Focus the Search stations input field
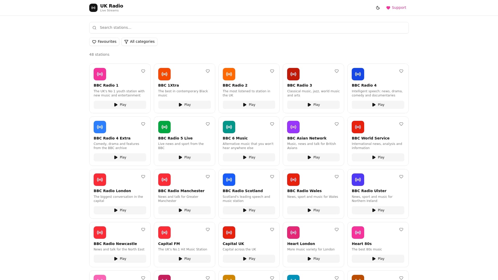Image resolution: width=498 pixels, height=280 pixels. (249, 28)
